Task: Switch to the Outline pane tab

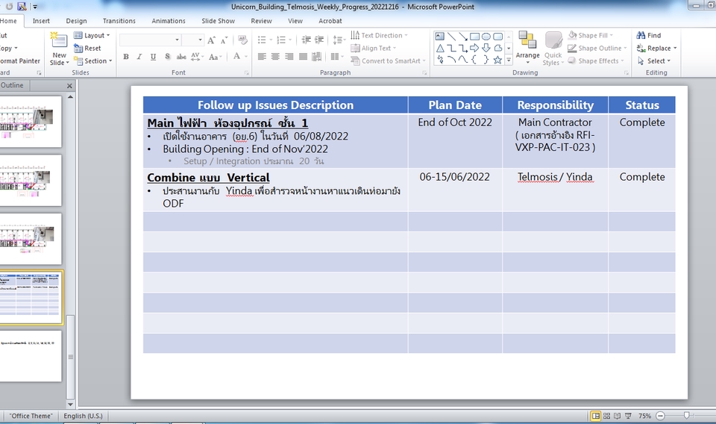Action: pos(13,85)
